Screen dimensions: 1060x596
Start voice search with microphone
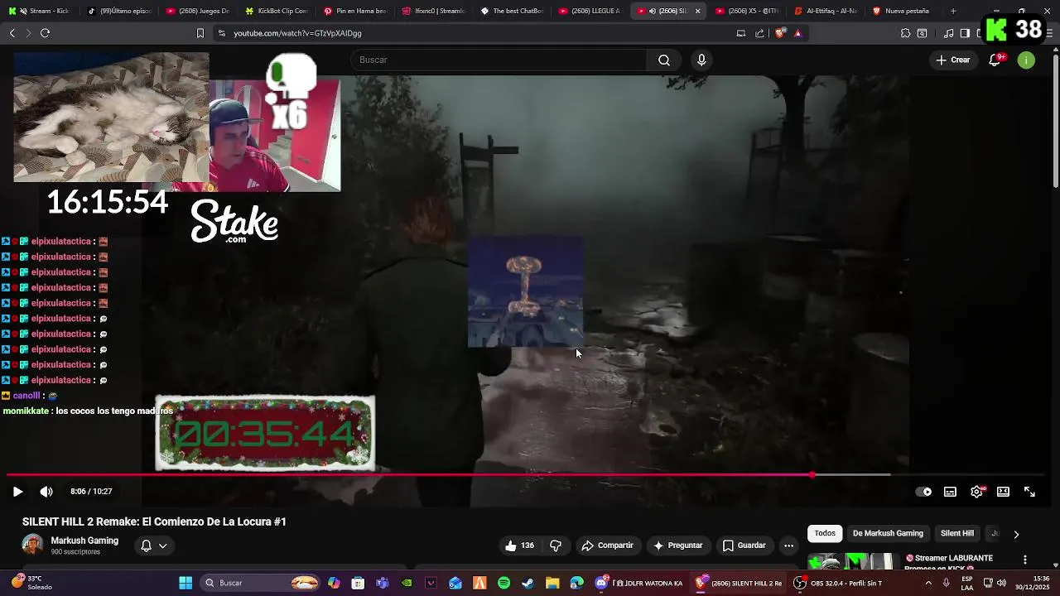701,60
